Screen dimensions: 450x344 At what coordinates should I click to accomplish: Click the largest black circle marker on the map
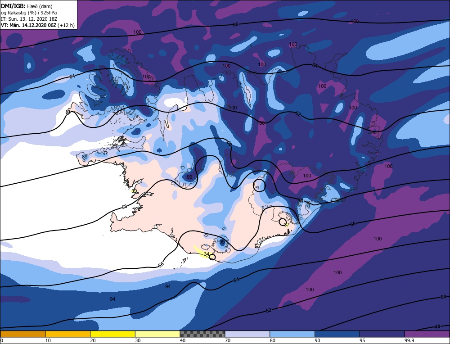(259, 186)
